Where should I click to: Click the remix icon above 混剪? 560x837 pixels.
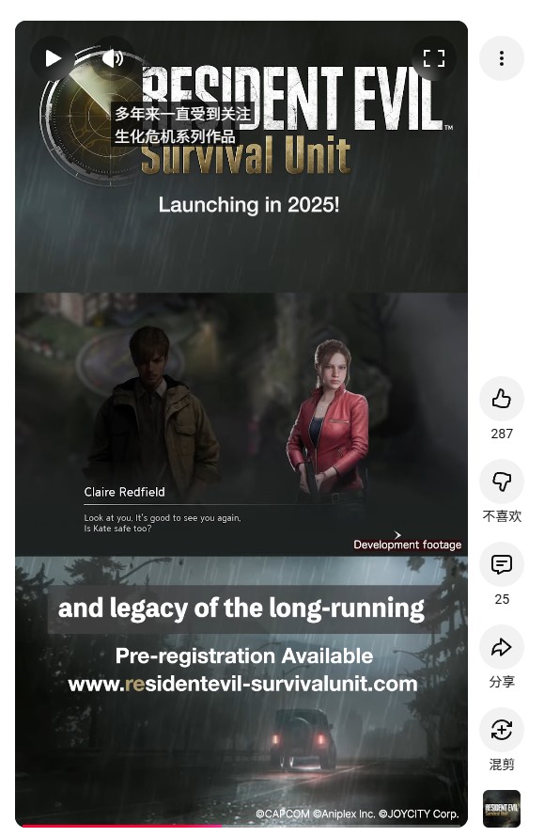502,730
